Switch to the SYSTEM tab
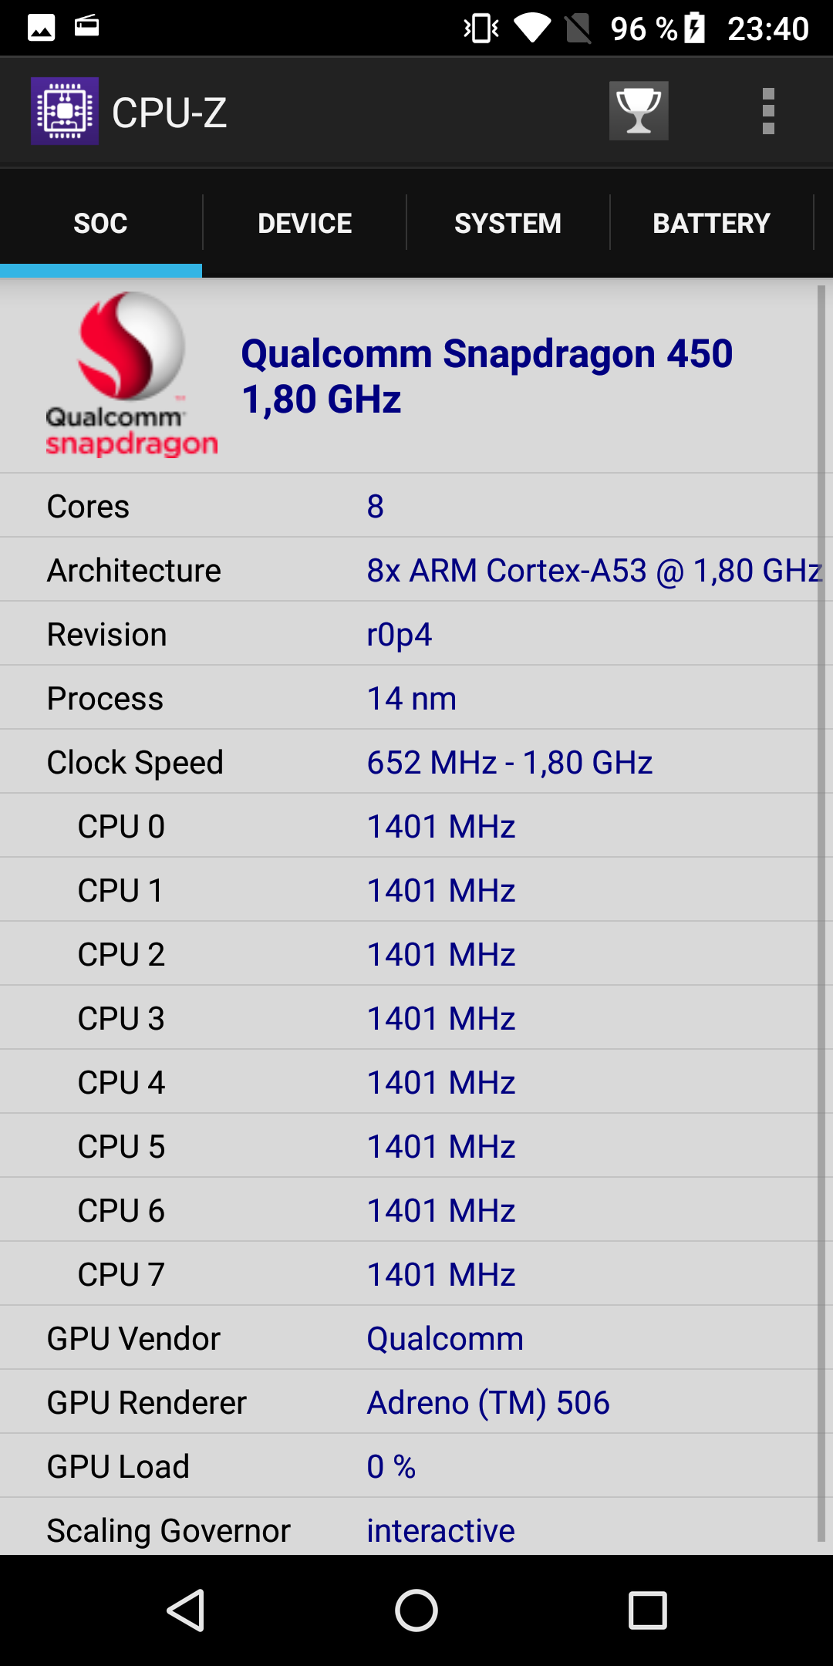The width and height of the screenshot is (833, 1666). (x=508, y=223)
